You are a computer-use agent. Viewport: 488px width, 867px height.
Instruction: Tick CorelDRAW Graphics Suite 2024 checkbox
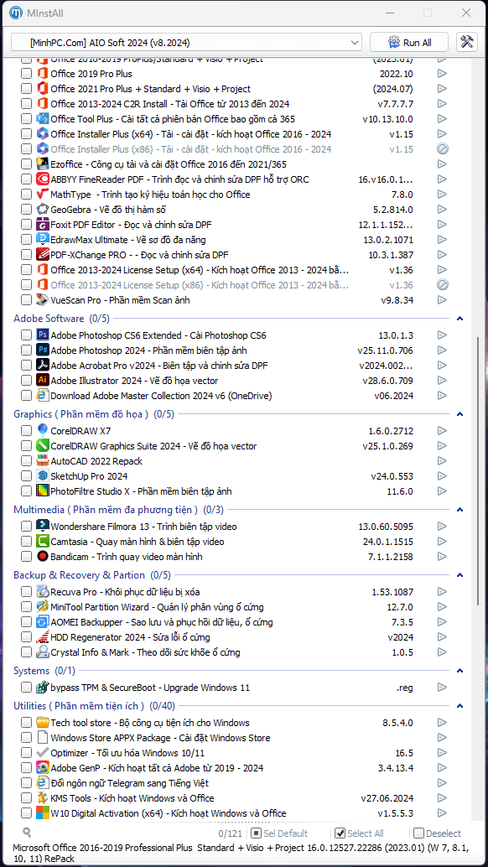click(26, 446)
